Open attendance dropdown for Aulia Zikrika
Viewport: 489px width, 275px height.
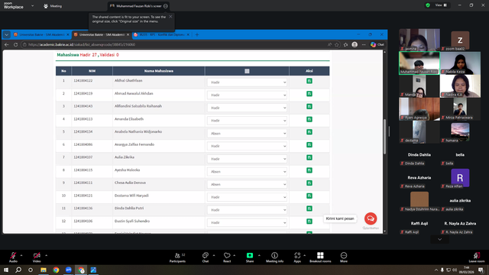tap(247, 159)
